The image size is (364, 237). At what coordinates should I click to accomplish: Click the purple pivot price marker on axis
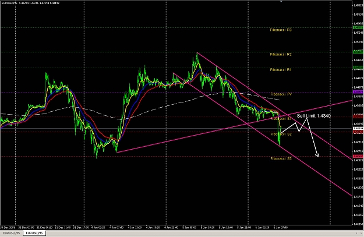coord(358,92)
